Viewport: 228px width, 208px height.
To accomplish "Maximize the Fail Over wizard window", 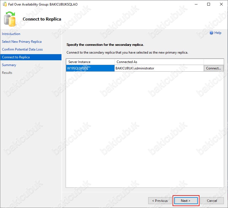I will 209,4.
